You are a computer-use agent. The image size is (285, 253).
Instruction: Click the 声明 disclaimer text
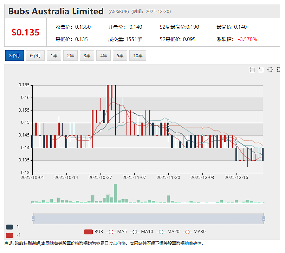tap(104, 244)
